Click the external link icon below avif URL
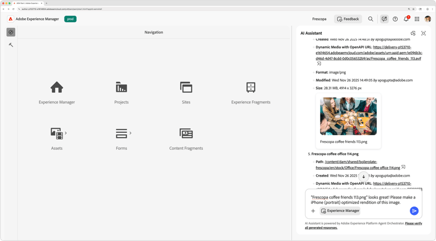The width and height of the screenshot is (436, 241). click(319, 63)
